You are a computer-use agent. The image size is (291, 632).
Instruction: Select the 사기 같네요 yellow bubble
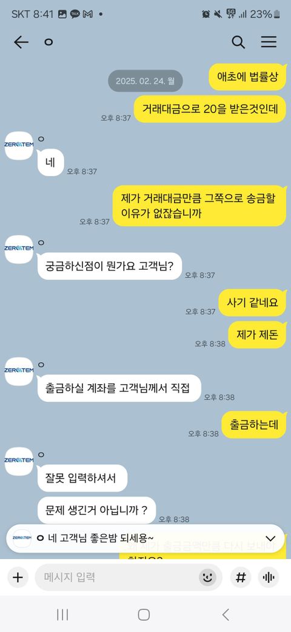252,303
